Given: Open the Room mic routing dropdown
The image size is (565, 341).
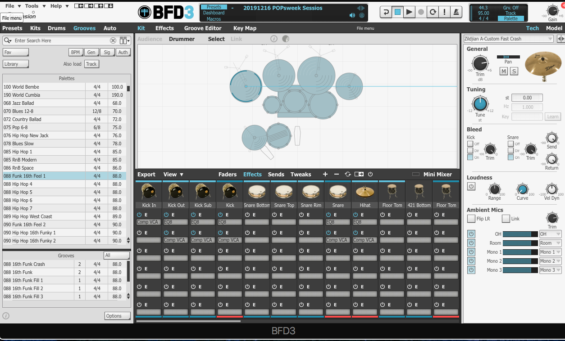Looking at the screenshot, I should click(x=550, y=243).
